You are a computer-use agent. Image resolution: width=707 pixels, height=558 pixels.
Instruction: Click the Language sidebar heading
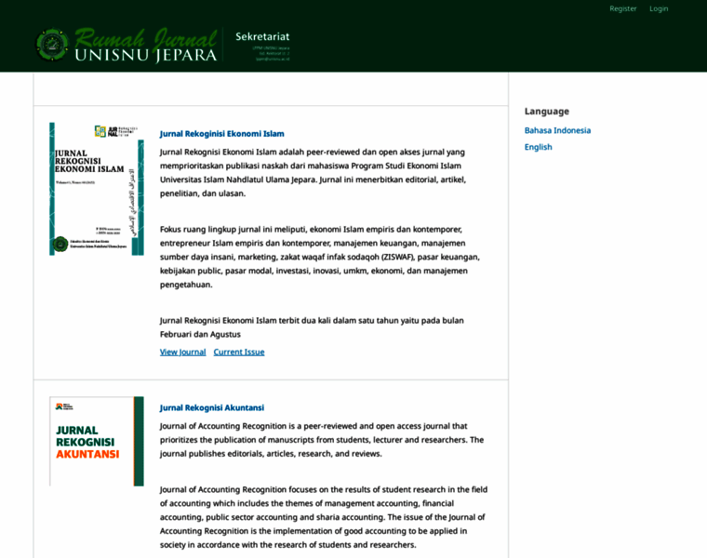tap(546, 112)
